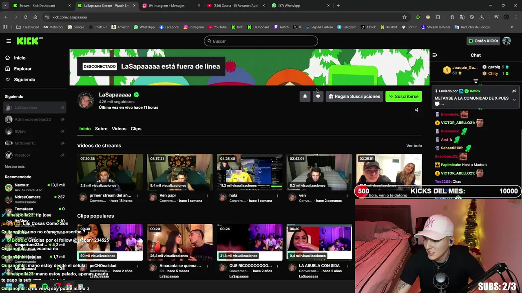Click the green Suscribirse button

coord(404,96)
